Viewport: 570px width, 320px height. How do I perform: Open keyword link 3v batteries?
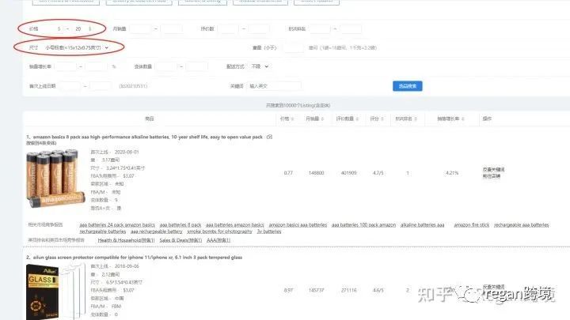269,232
